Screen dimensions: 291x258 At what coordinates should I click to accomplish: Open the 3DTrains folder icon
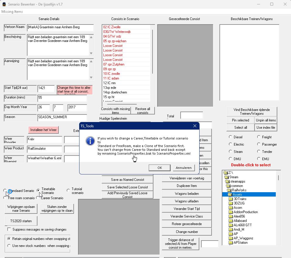point(231,199)
